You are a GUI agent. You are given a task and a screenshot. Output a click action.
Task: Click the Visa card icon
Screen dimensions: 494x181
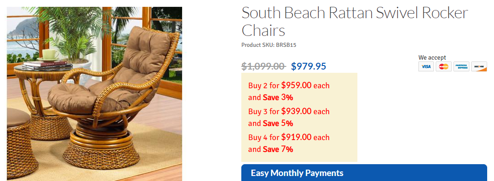(426, 66)
